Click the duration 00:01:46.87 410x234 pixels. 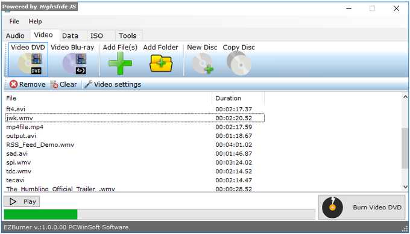tap(233, 153)
